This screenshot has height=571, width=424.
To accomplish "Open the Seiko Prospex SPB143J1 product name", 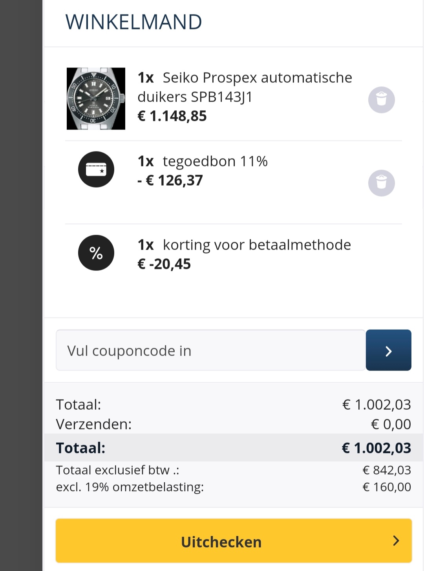I will [244, 87].
